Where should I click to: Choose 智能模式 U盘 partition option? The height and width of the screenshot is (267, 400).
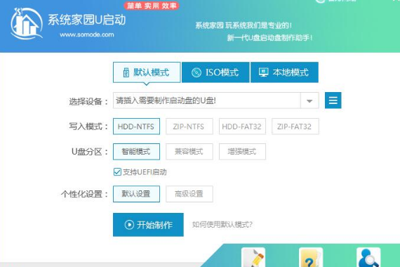click(136, 152)
